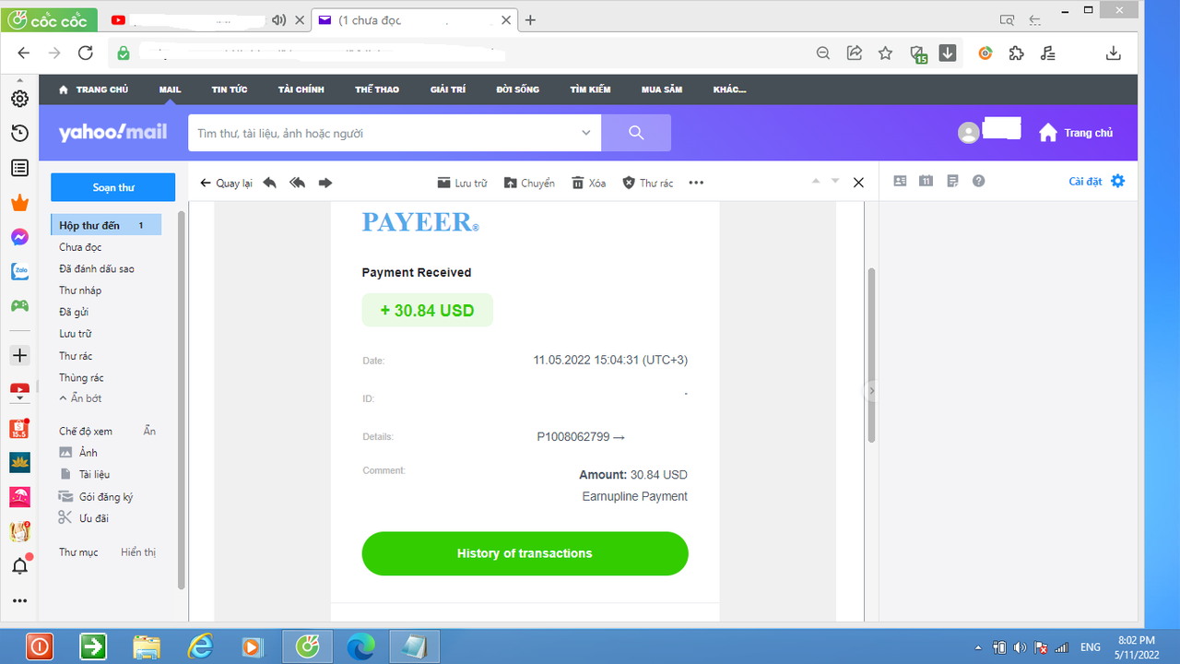The height and width of the screenshot is (664, 1180).
Task: Open reading list icon in sidebar
Action: point(19,168)
